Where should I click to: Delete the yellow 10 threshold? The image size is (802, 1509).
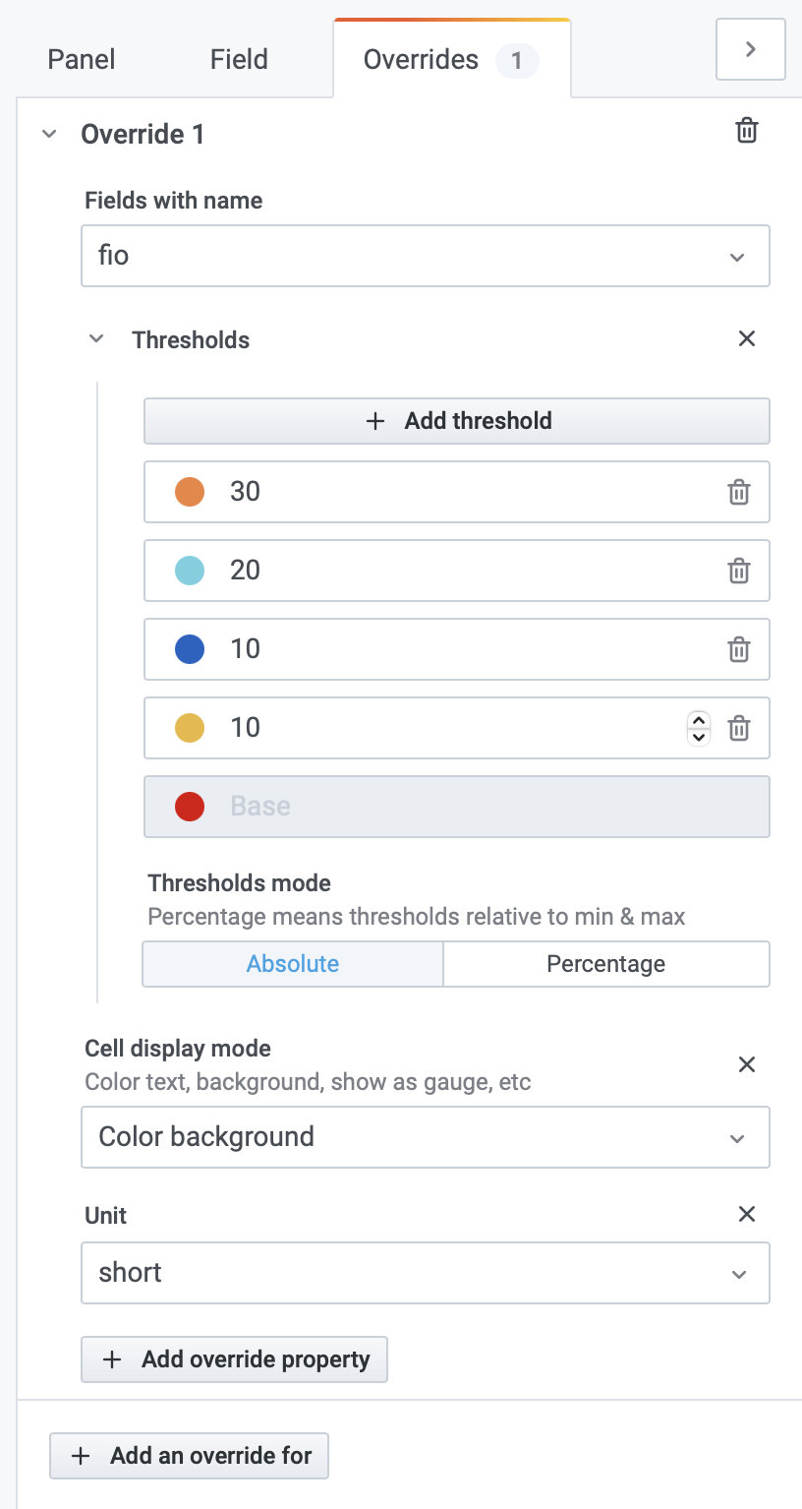tap(738, 728)
